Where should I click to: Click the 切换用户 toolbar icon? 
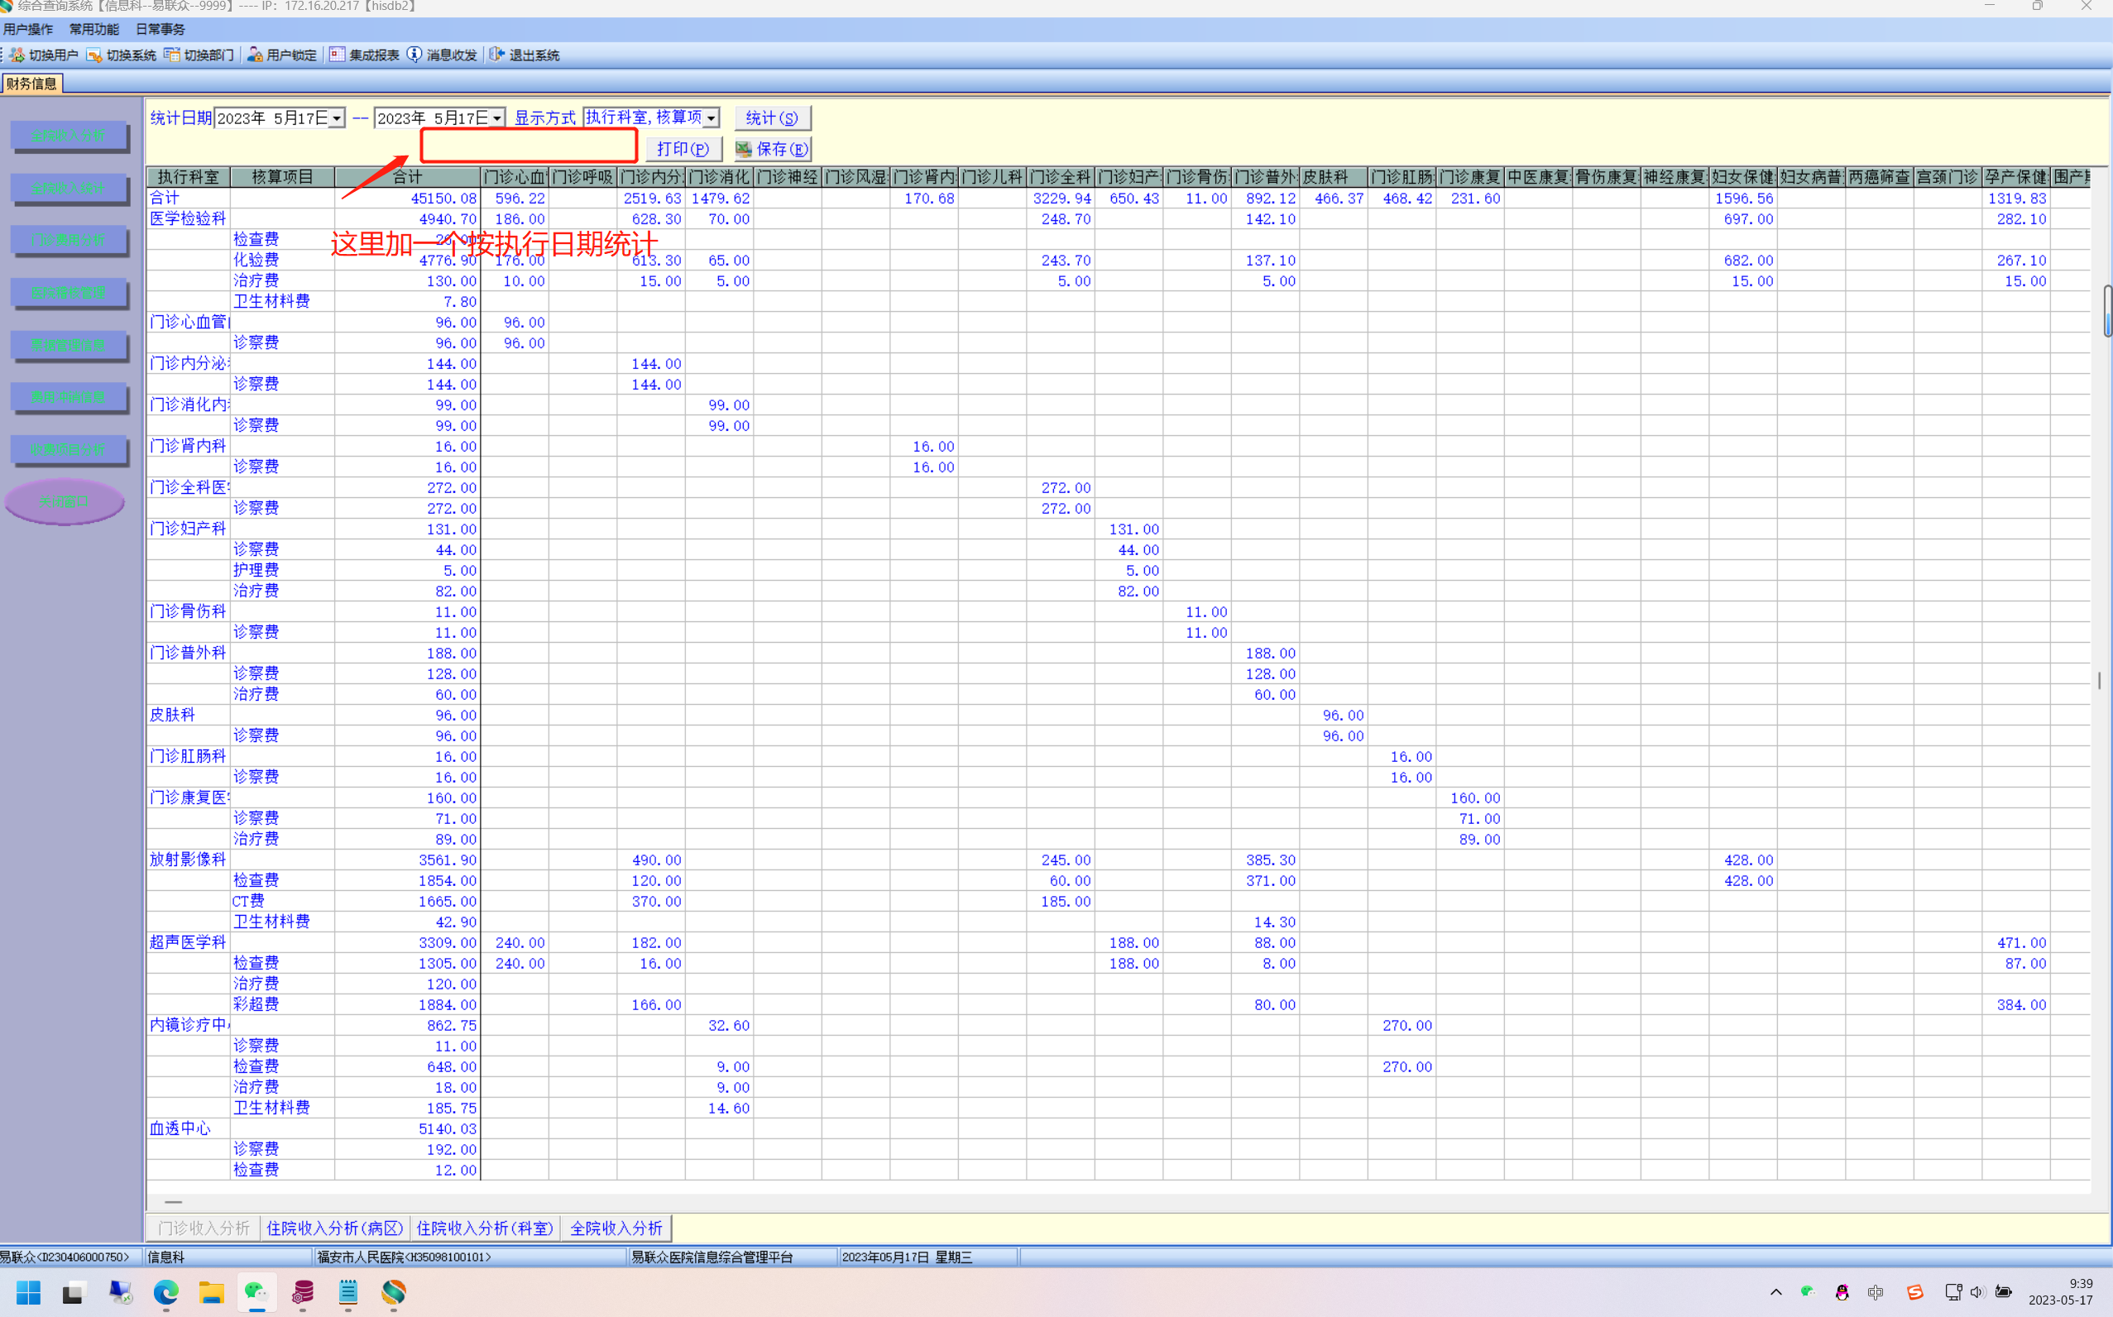(x=17, y=55)
